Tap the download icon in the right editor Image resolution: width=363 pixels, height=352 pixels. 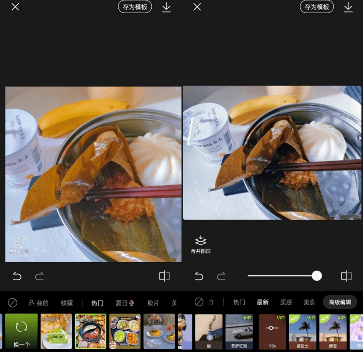348,7
